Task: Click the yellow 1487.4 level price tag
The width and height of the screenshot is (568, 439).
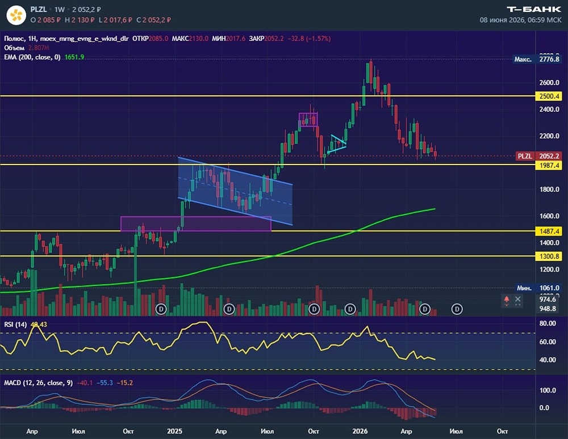Action: click(549, 231)
